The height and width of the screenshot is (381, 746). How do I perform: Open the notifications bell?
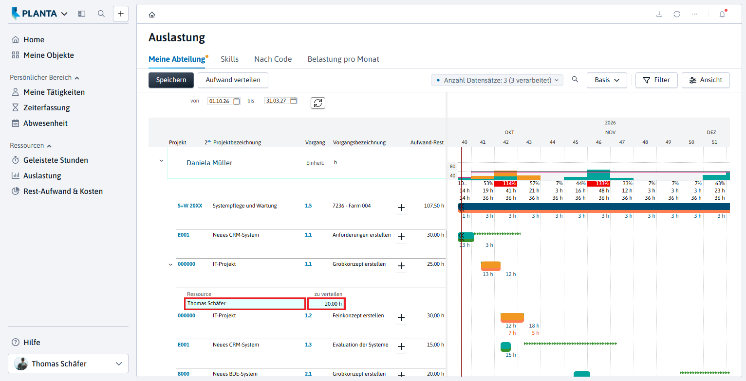pos(722,14)
